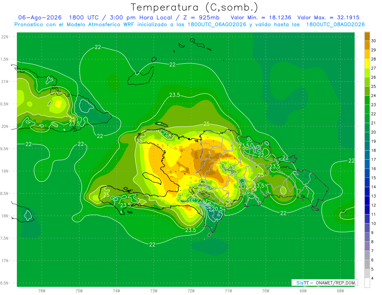Click the longitude label '72W'
The height and width of the screenshot is (295, 382).
(x=191, y=291)
